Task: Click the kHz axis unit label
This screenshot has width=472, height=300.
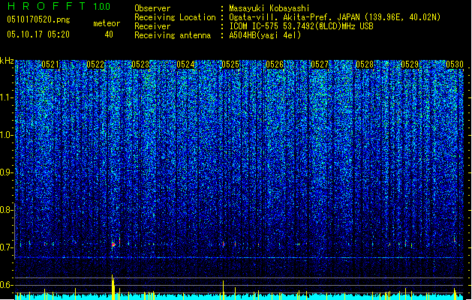Action: pos(7,61)
